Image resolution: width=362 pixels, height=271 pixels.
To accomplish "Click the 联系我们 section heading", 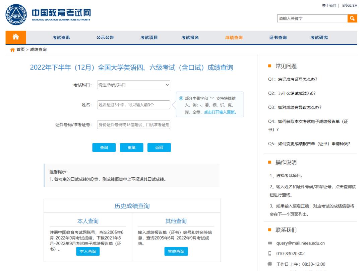I will click(x=286, y=230).
